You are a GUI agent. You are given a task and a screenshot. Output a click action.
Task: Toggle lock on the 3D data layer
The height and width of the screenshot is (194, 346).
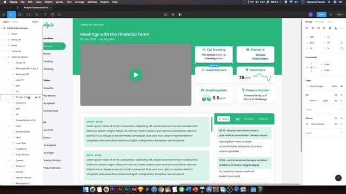pos(36,97)
